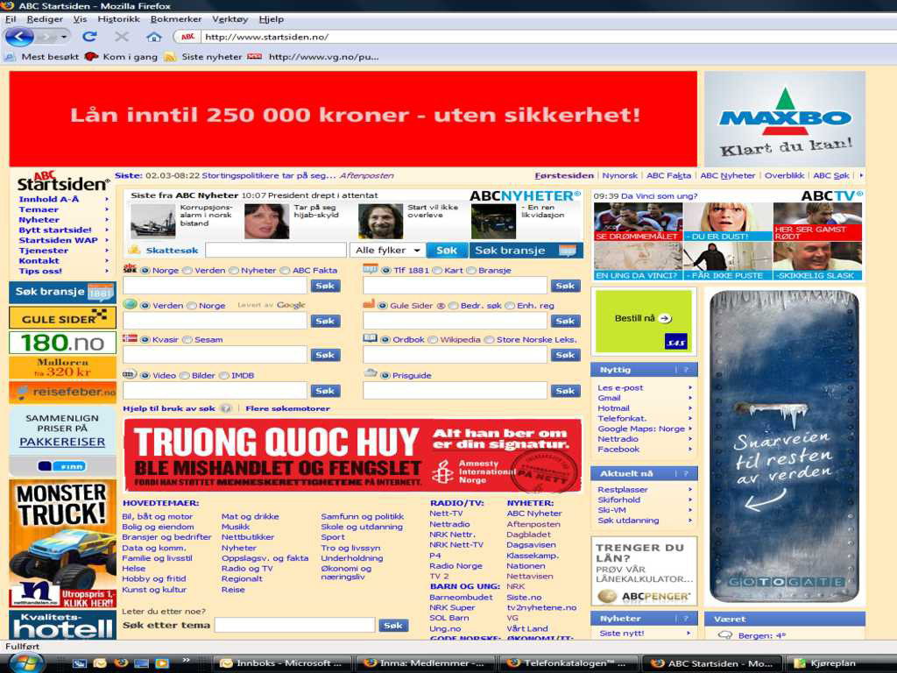Click the Søk bransje blue button in search bar

[526, 250]
